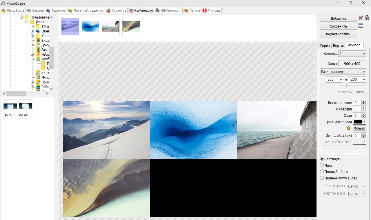Select the first snowy mountain thumbnail
The height and width of the screenshot is (220, 371).
point(70,26)
